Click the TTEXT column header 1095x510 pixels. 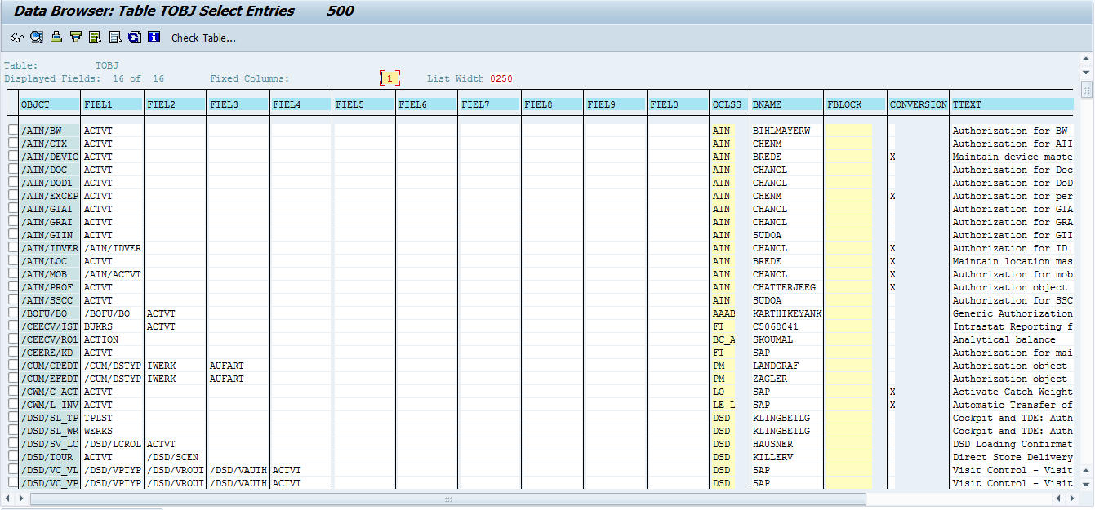[1012, 104]
